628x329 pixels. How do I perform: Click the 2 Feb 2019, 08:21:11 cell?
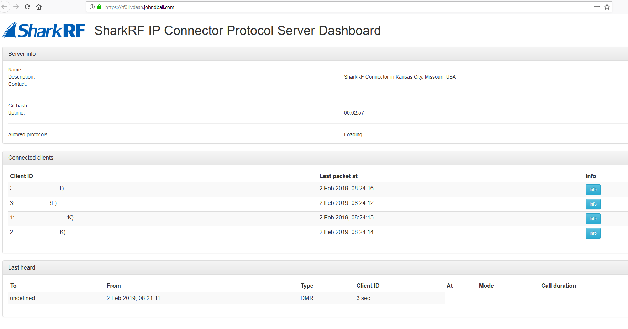click(x=133, y=298)
